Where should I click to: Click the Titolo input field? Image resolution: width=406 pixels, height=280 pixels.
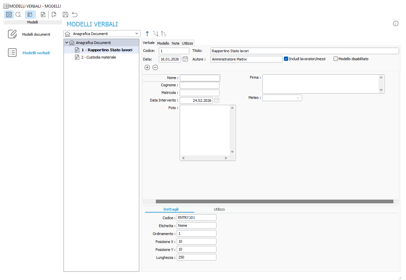point(304,51)
